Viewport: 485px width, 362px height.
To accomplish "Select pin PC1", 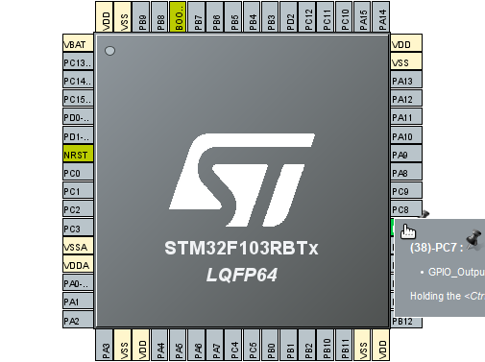I will pos(78,190).
